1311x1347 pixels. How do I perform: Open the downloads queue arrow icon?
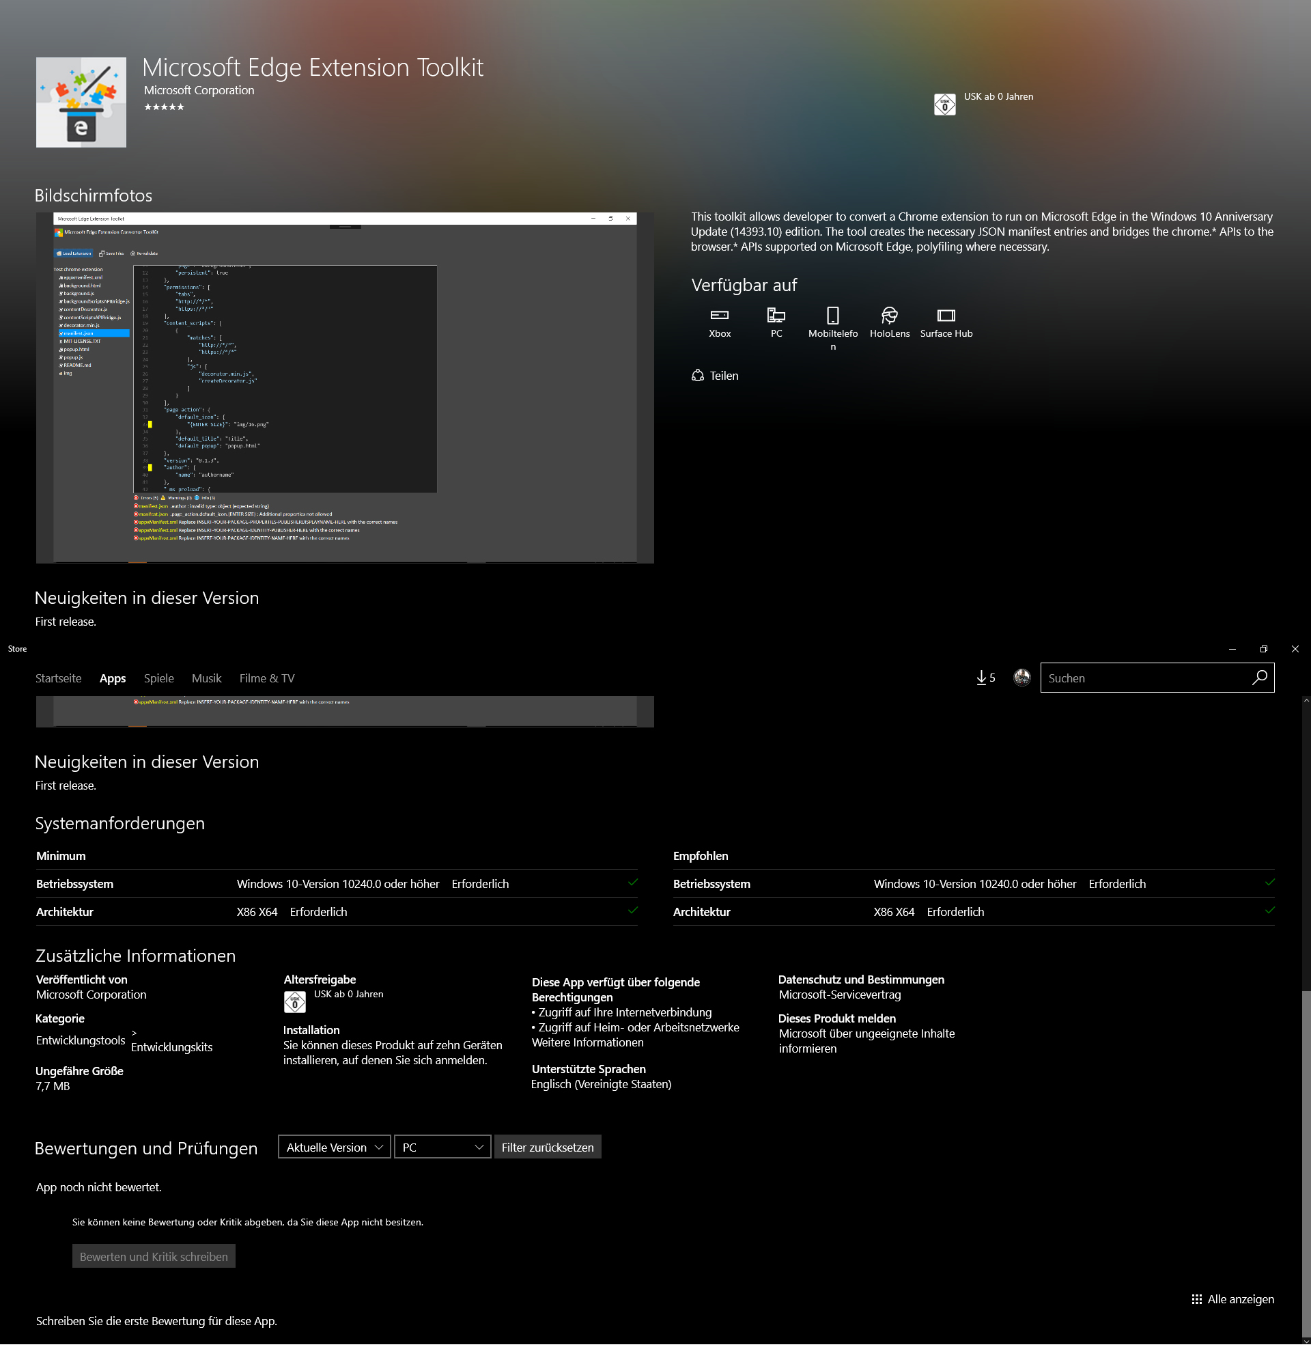point(981,679)
